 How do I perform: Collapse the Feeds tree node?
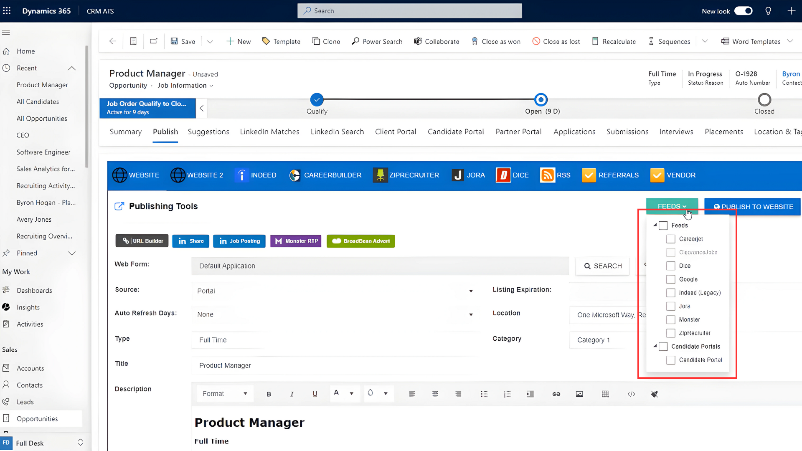(x=655, y=225)
